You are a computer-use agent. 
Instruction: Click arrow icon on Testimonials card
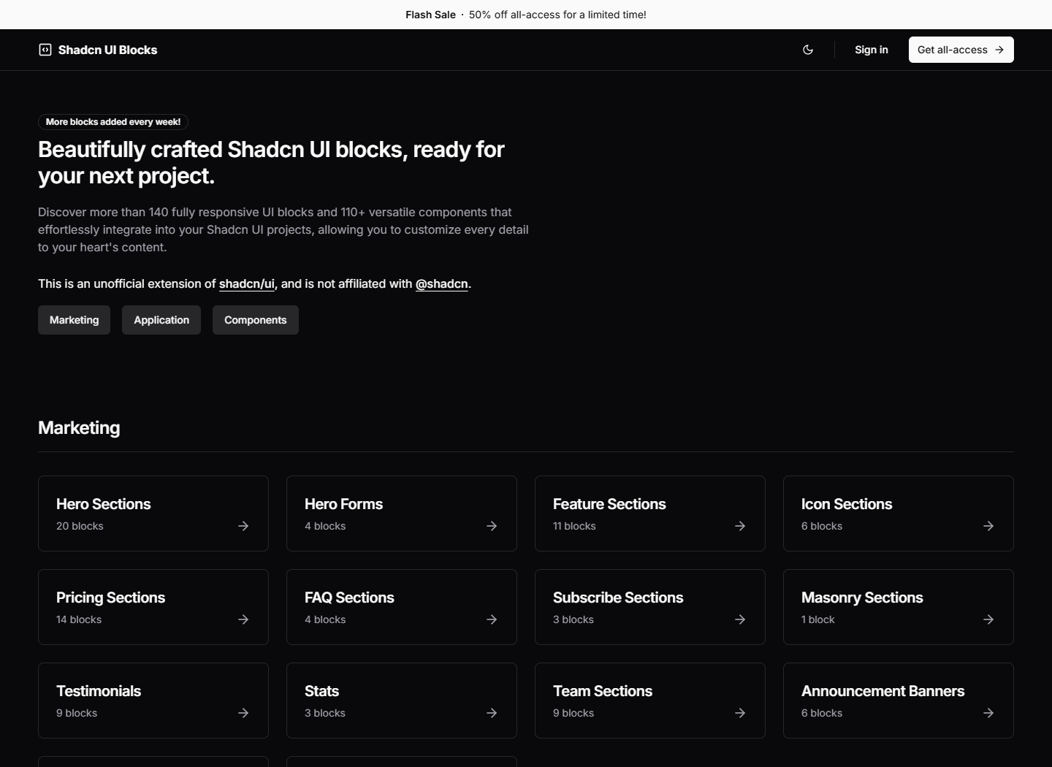click(243, 713)
